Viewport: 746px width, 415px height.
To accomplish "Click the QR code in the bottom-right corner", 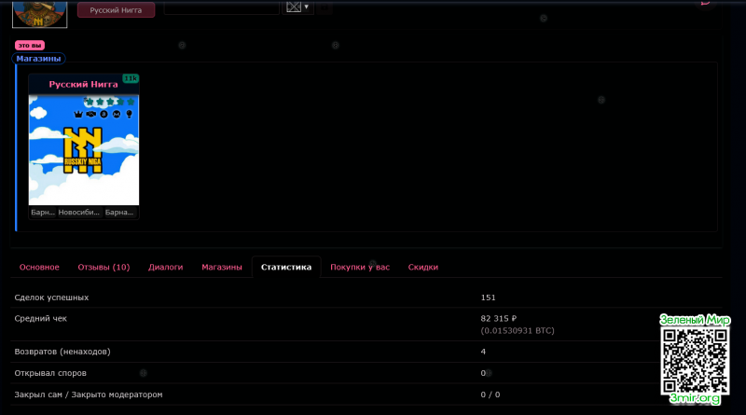I will [695, 359].
